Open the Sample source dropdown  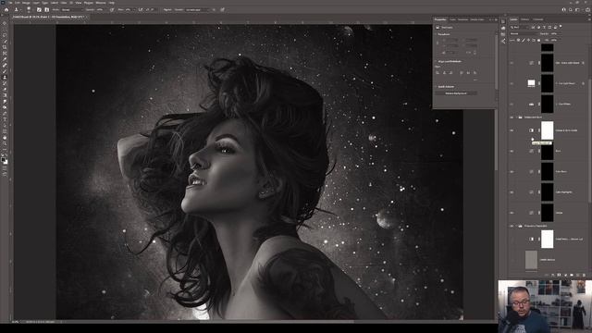pos(197,9)
